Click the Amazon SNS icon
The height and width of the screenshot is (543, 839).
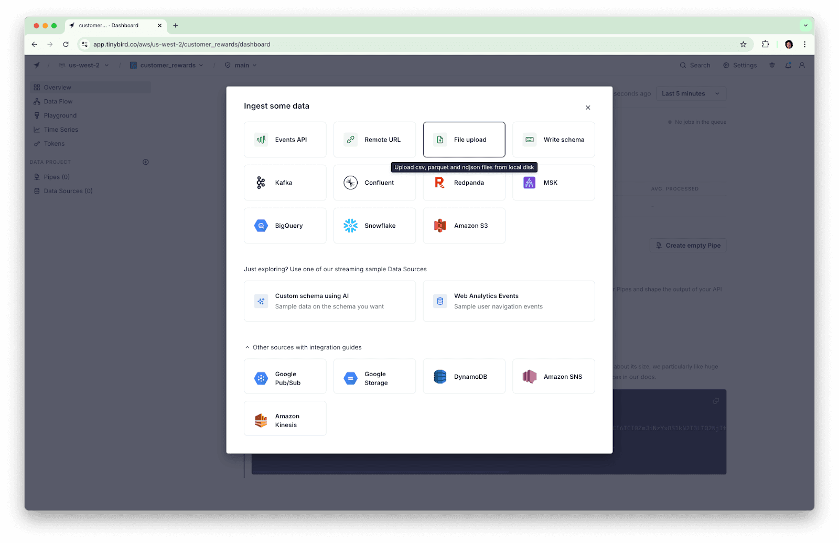529,377
